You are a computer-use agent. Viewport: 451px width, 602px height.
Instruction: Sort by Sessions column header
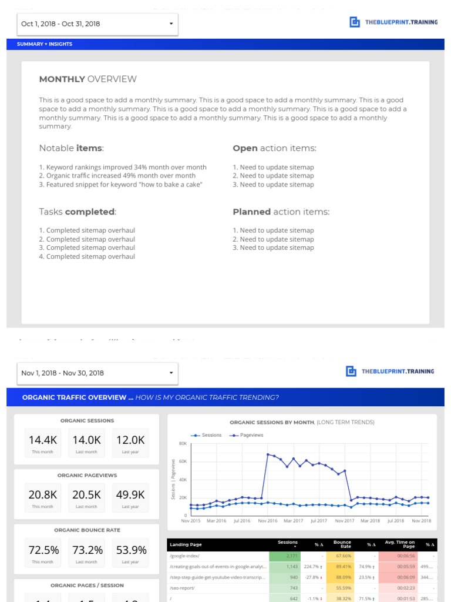coord(288,542)
